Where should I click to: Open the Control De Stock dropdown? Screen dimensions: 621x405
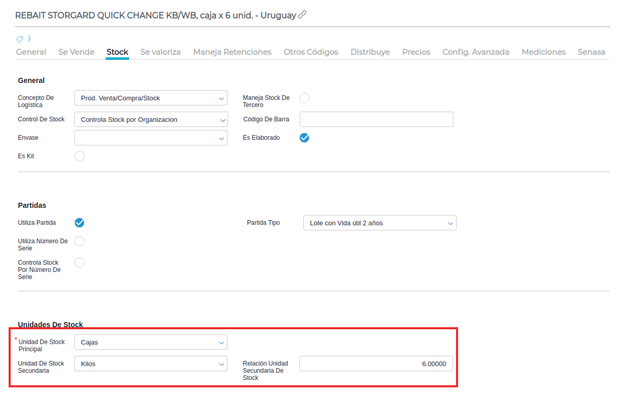(x=151, y=120)
